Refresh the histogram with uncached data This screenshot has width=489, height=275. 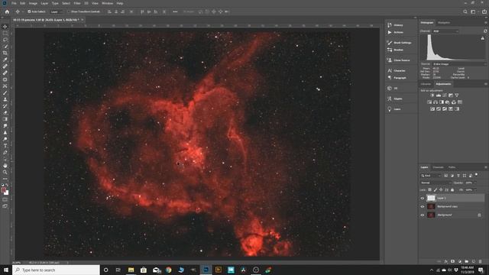pos(485,31)
